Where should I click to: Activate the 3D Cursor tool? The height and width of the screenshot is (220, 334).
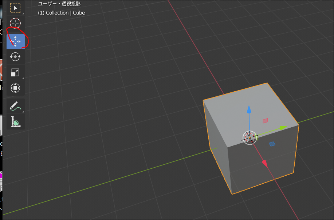(x=16, y=23)
